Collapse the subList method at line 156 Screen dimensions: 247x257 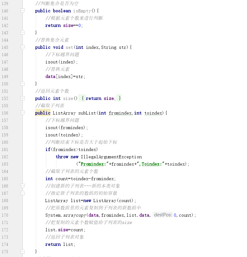pyautogui.click(x=23, y=113)
